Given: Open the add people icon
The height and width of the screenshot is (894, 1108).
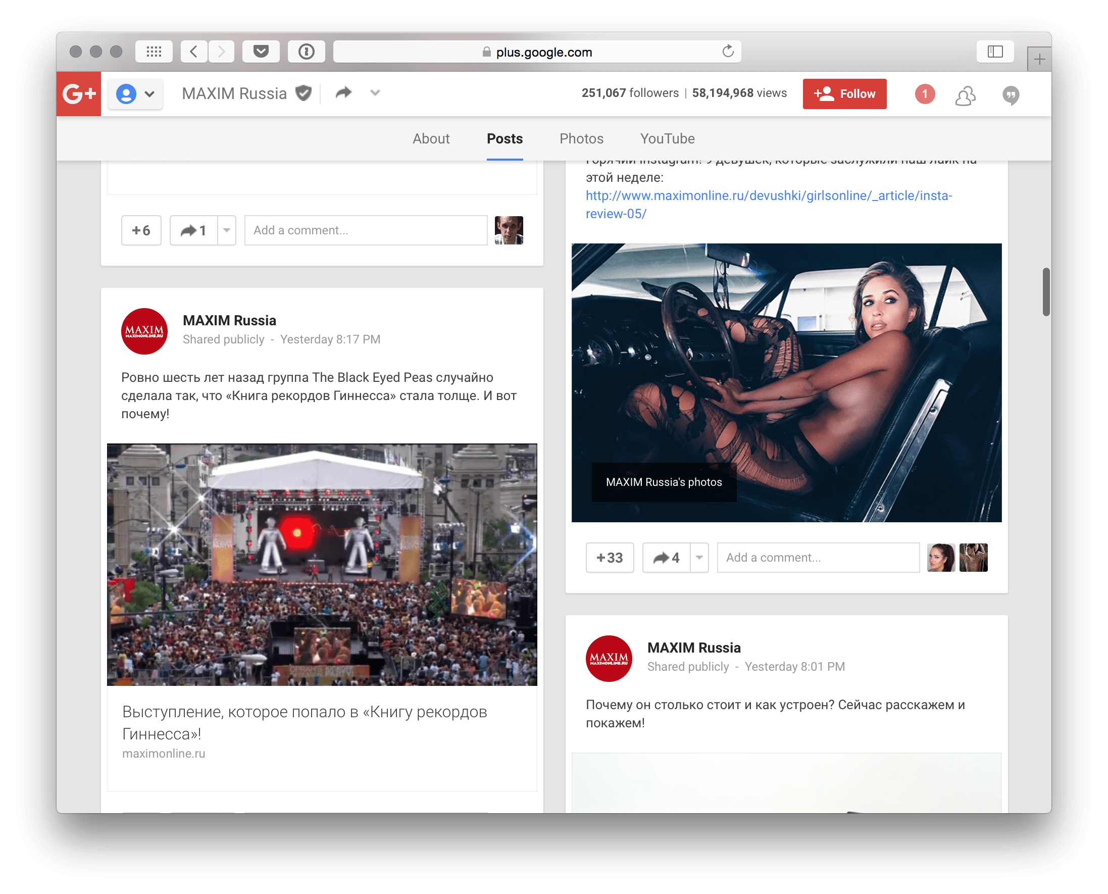Looking at the screenshot, I should coord(966,95).
